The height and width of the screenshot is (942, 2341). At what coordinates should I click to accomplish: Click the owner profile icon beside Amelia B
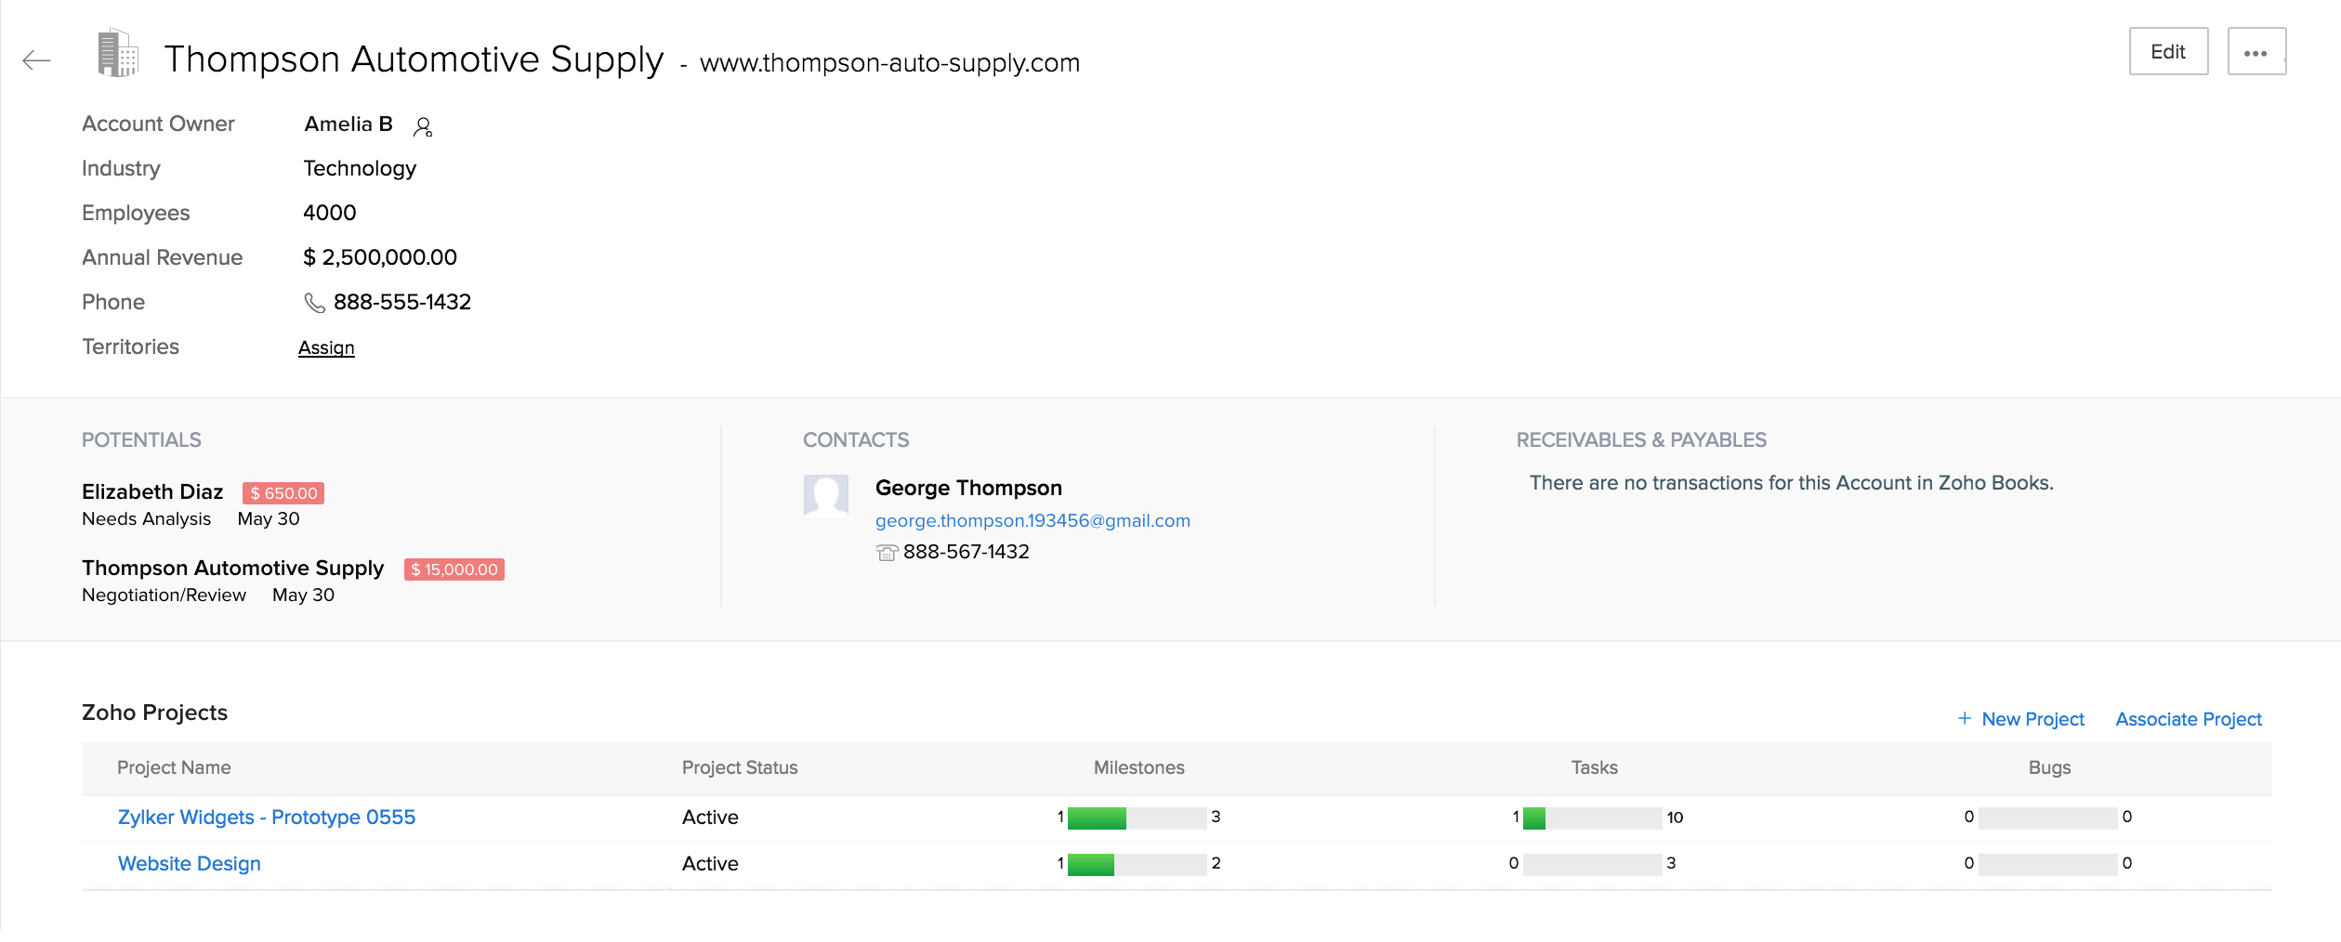tap(423, 127)
